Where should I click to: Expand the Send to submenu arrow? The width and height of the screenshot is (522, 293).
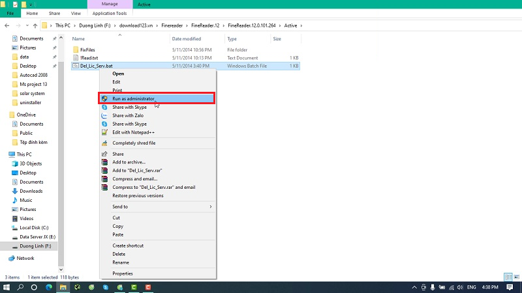tap(210, 206)
